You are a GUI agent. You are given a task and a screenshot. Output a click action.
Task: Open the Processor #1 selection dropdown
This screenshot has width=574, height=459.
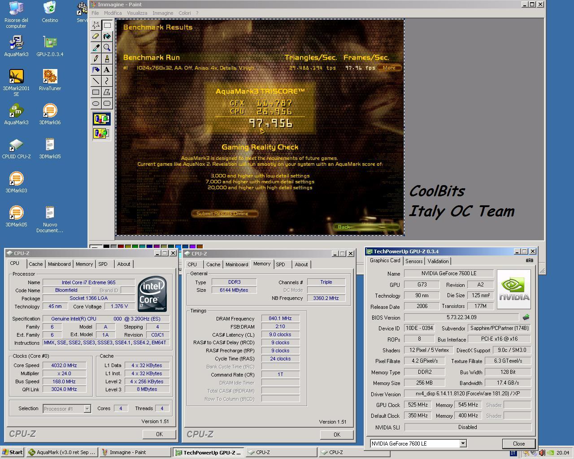pos(87,408)
